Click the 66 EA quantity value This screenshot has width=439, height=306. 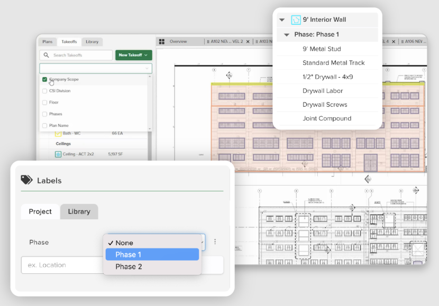[117, 133]
